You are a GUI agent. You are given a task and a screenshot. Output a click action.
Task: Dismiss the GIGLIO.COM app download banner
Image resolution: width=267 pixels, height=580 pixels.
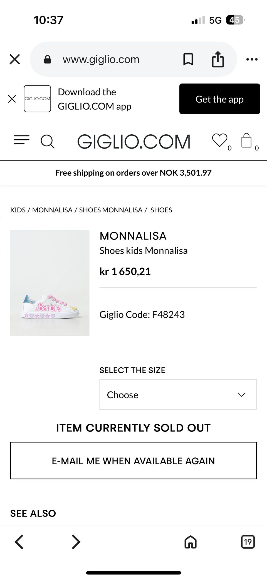point(12,99)
